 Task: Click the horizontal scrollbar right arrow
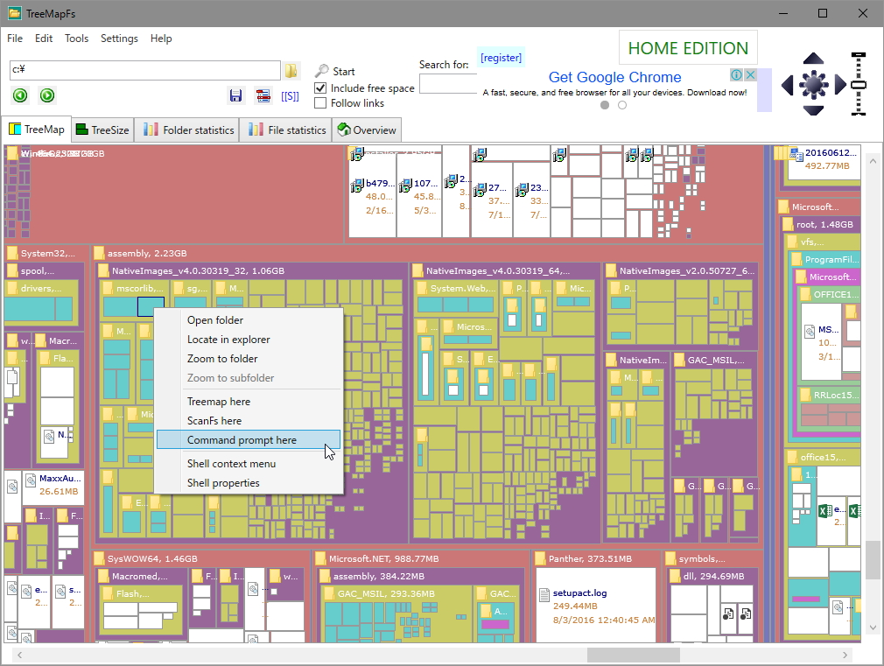point(845,655)
